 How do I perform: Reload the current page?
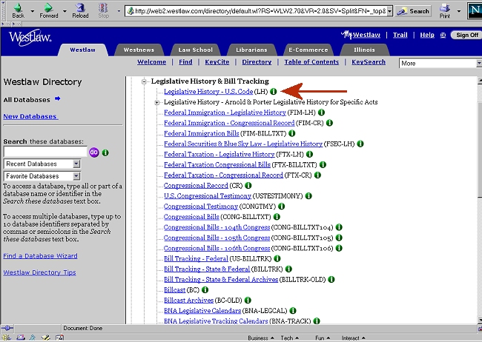pos(80,10)
